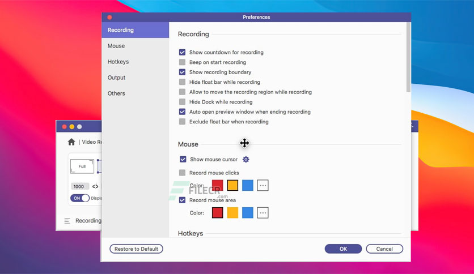
Task: Pick blue color for mouse clicks
Action: click(x=248, y=185)
